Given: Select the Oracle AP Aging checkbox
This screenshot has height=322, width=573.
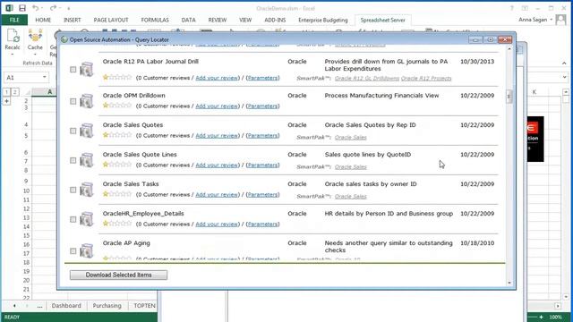Looking at the screenshot, I should tap(73, 250).
